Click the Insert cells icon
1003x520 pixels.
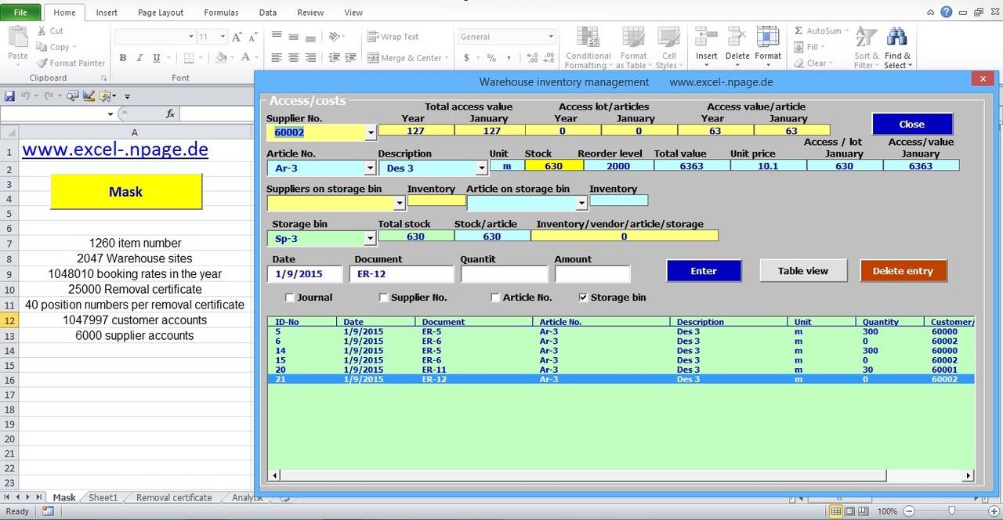point(706,38)
